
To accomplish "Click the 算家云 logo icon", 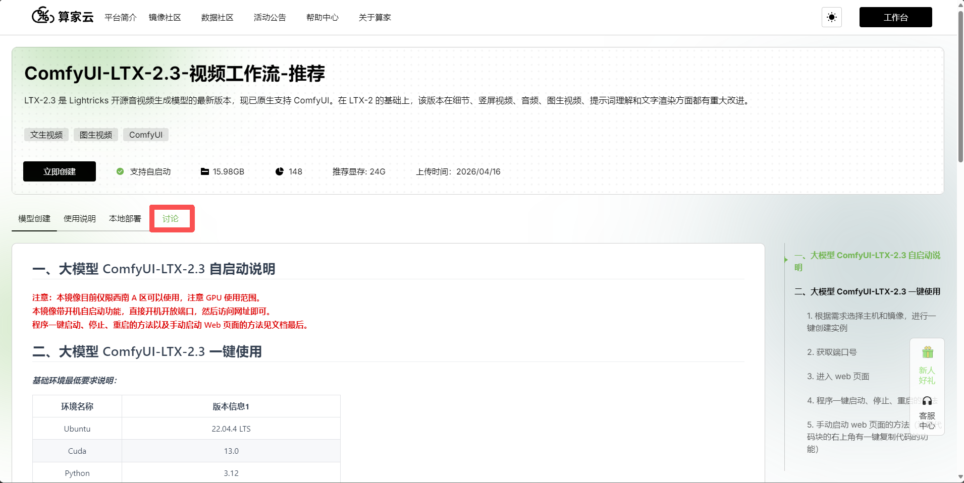I will pos(43,16).
